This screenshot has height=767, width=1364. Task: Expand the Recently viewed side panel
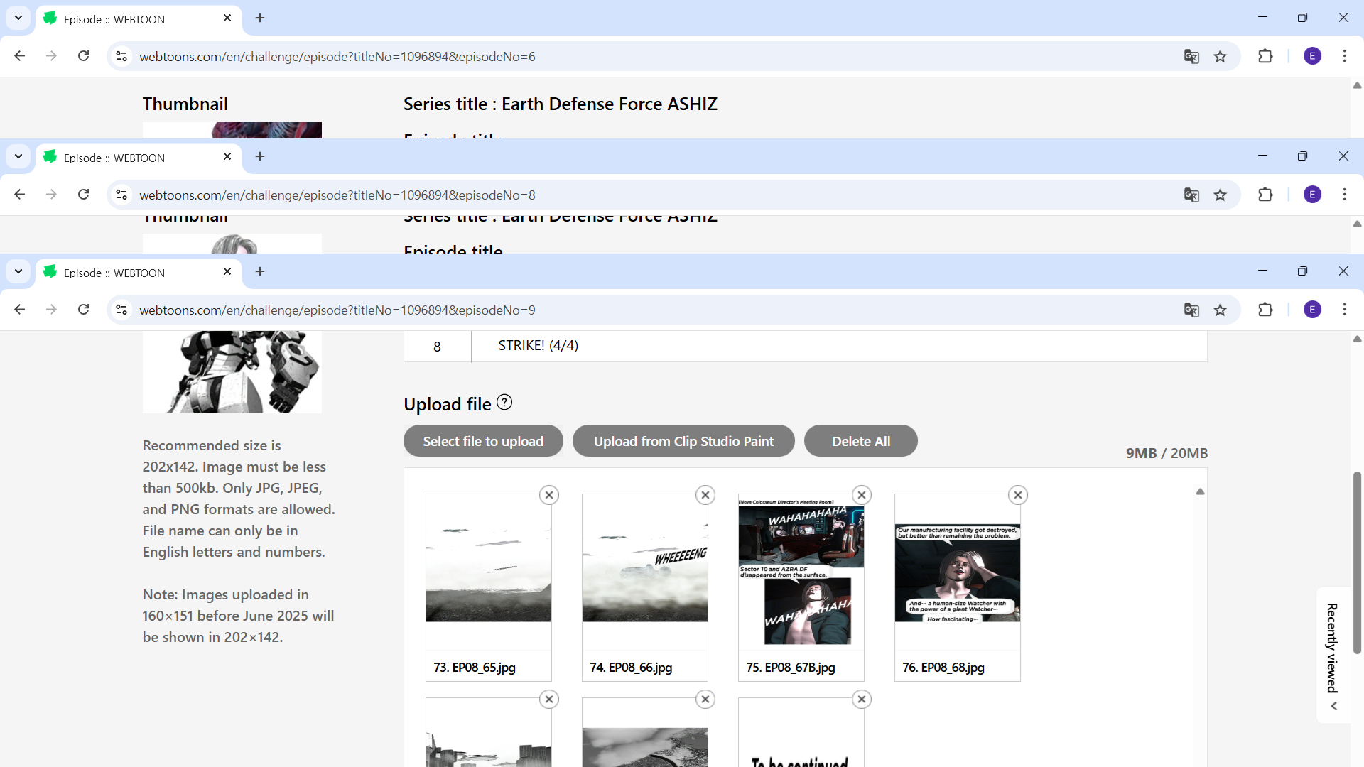click(1333, 655)
